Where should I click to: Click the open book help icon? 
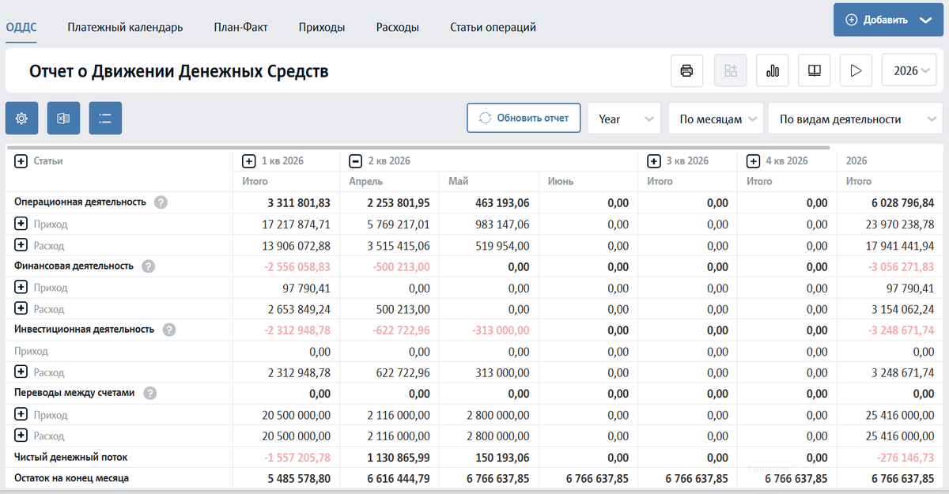[814, 70]
